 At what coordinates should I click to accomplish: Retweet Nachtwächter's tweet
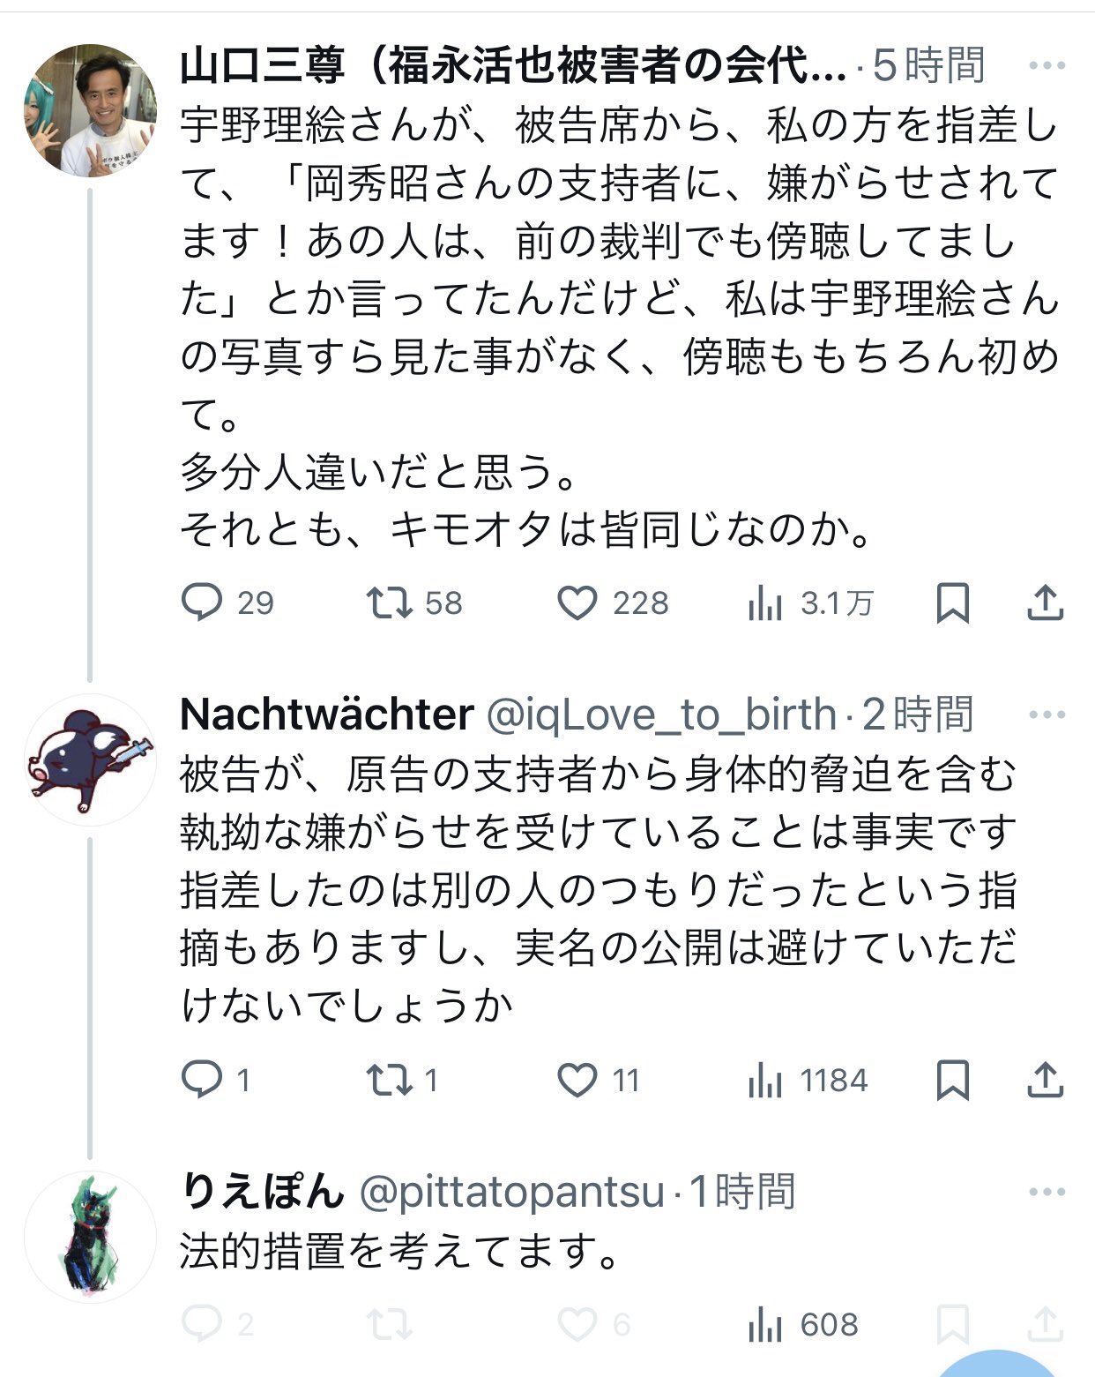(x=389, y=1080)
